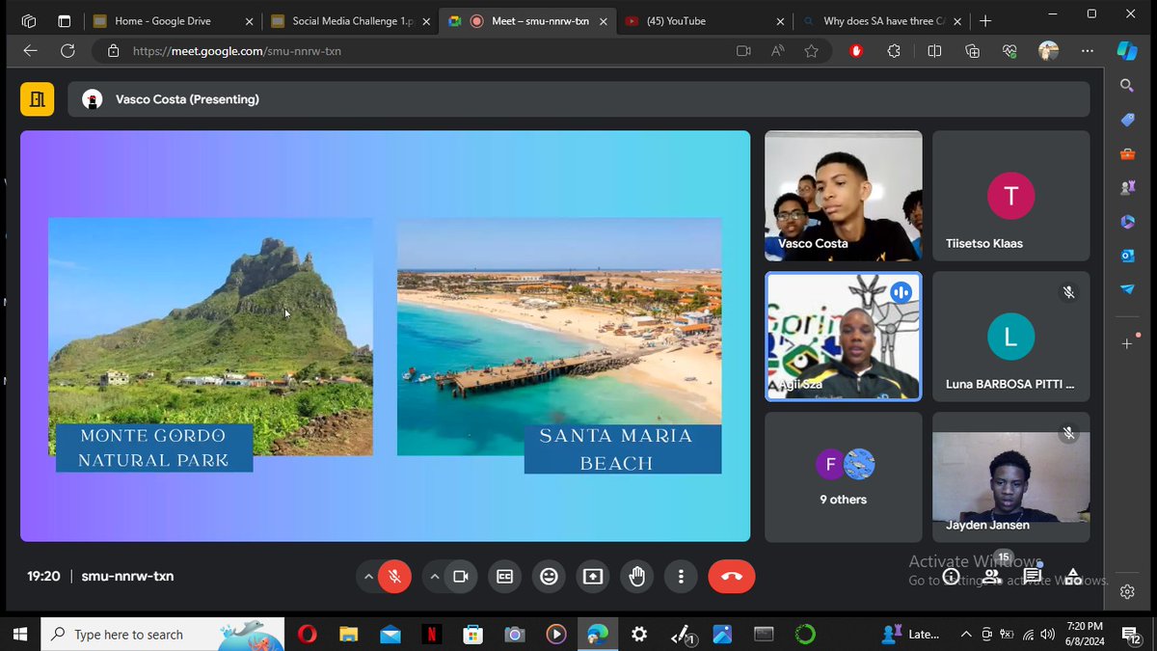1157x651 pixels.
Task: Raise your hand in the meeting
Action: [x=637, y=577]
